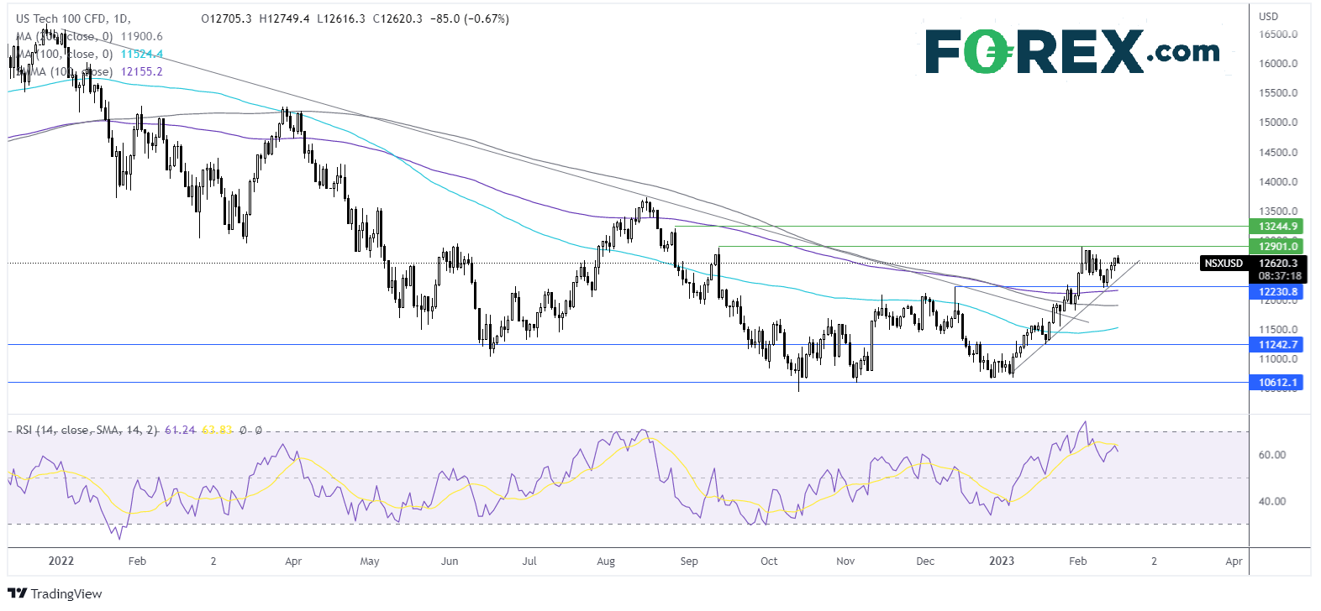
Task: Click the 2022 label on time axis
Action: (x=61, y=561)
